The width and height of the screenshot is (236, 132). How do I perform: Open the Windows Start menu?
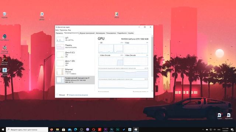3,129
